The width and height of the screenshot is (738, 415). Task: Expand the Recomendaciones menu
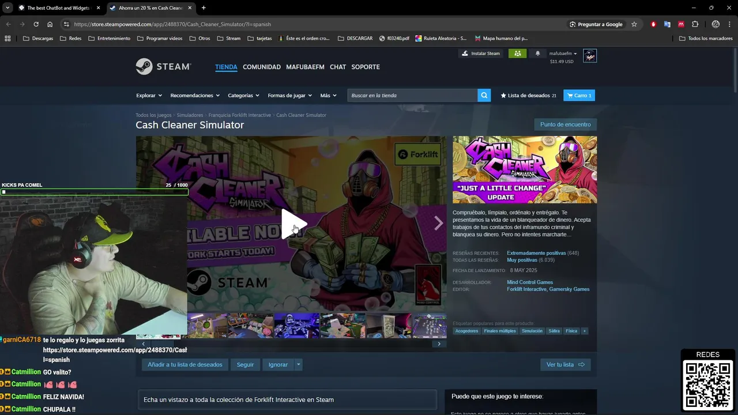(195, 96)
